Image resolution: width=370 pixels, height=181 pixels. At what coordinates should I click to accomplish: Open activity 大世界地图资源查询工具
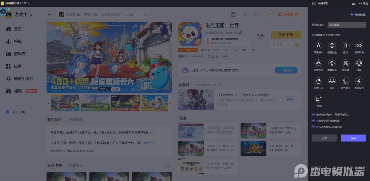[x=208, y=148]
